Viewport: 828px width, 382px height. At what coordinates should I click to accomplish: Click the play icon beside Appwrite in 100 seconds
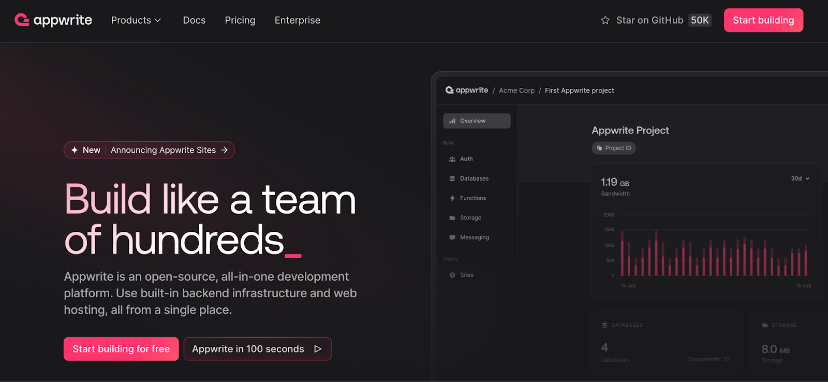318,349
